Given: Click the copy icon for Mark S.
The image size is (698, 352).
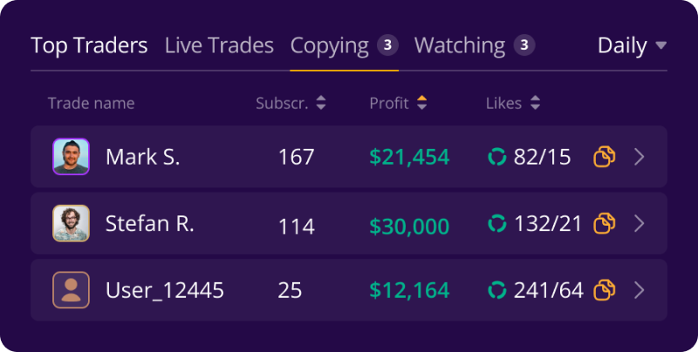Looking at the screenshot, I should 605,157.
